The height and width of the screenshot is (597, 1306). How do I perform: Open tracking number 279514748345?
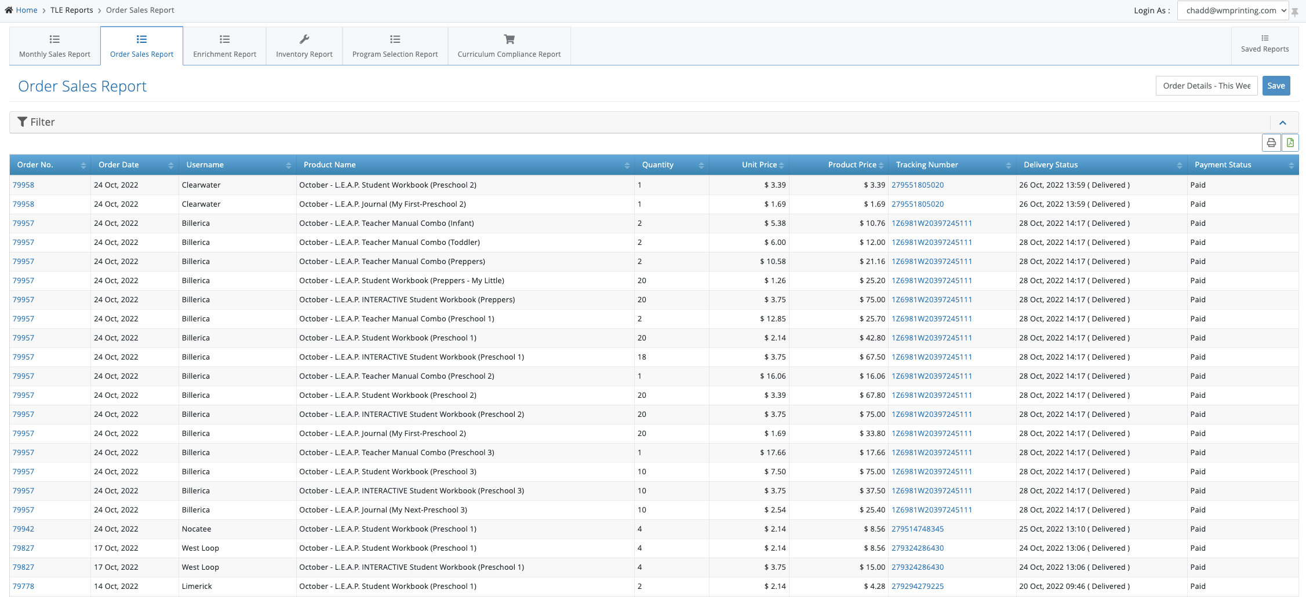click(x=918, y=529)
